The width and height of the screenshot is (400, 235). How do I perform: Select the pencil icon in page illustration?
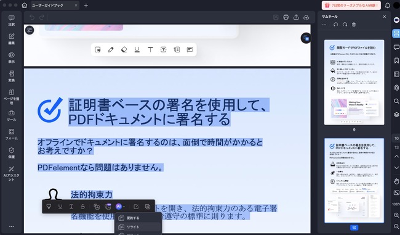pos(111,49)
